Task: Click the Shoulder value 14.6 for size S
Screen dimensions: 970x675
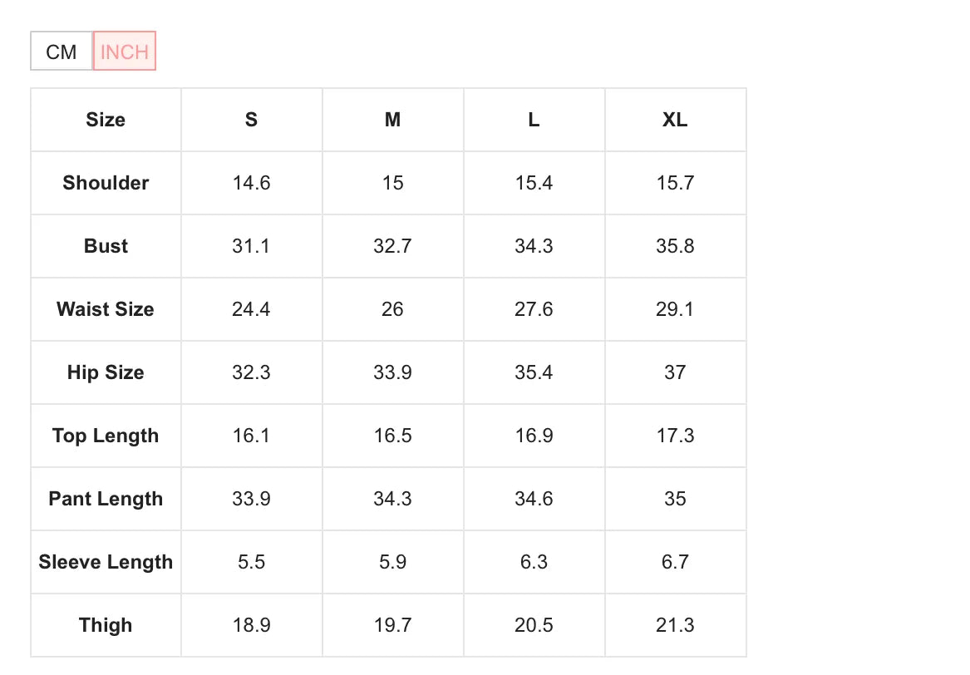Action: 251,183
